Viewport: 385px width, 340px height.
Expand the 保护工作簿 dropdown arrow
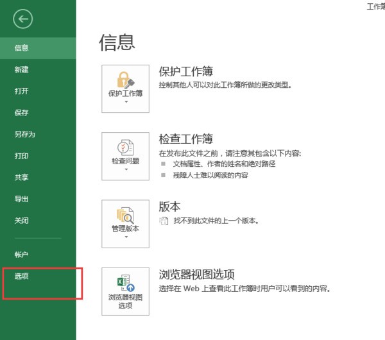(125, 102)
